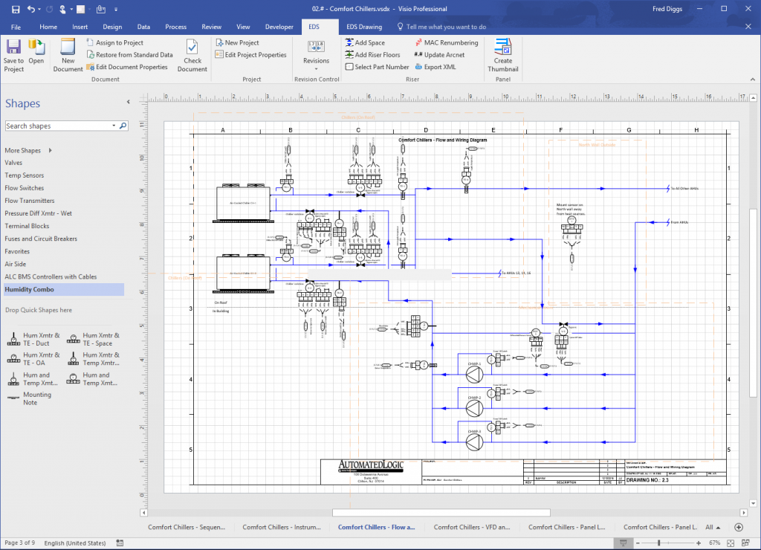Select Terminal Blocks stencil

tap(27, 226)
